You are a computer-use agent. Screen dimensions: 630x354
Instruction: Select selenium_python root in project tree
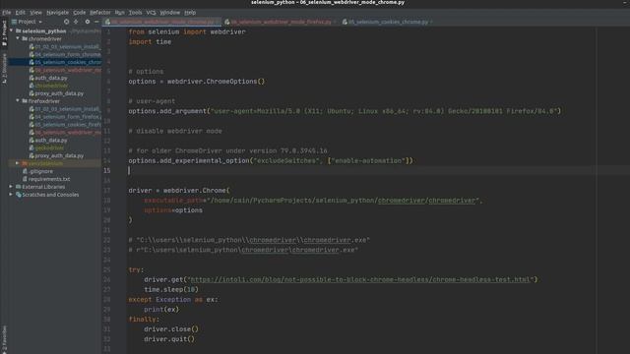44,30
